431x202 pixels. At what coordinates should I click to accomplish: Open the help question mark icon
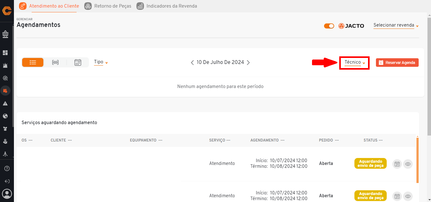click(x=7, y=168)
